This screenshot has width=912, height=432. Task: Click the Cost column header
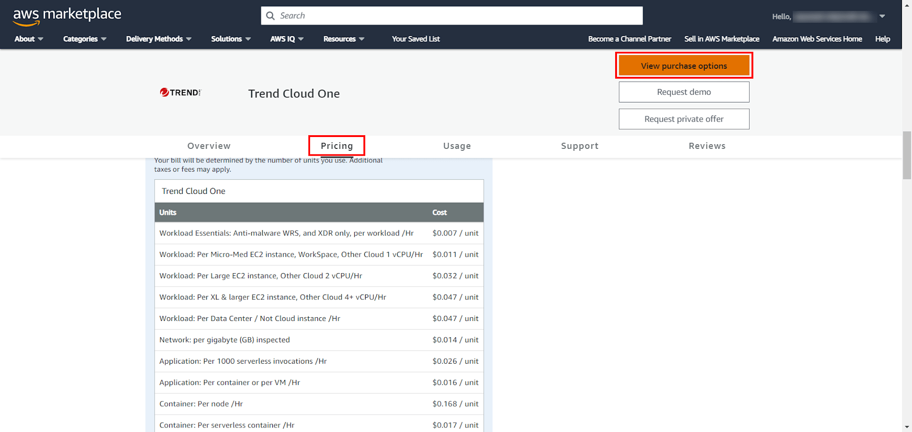(440, 213)
